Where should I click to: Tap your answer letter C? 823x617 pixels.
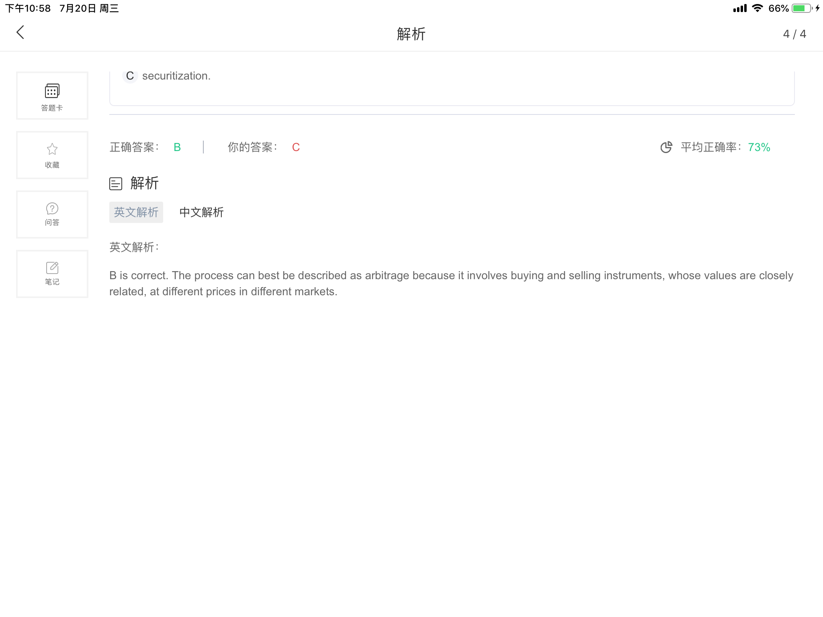296,147
